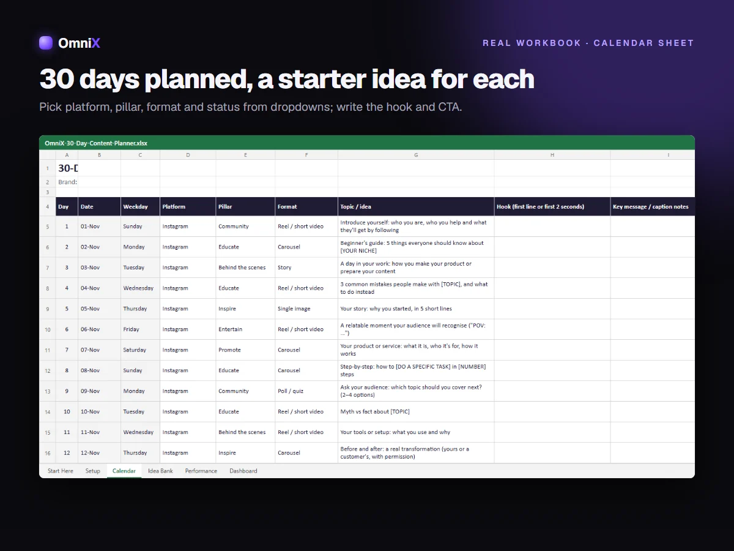Select row 16 header number
The image size is (734, 551).
48,453
